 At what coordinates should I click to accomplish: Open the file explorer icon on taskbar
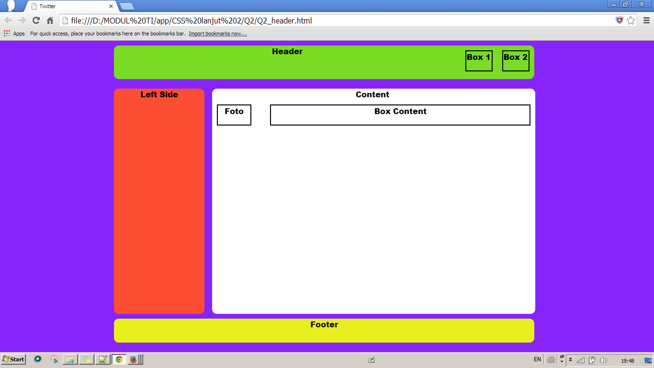click(x=70, y=359)
